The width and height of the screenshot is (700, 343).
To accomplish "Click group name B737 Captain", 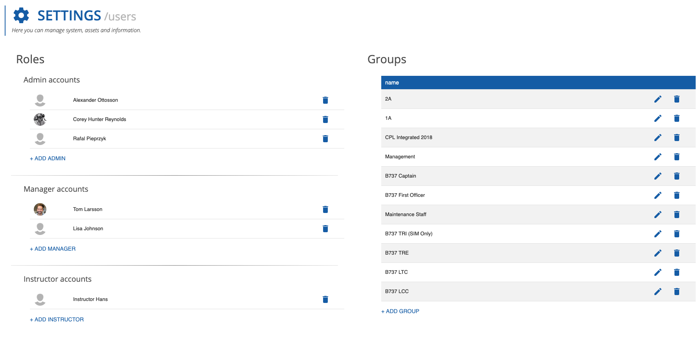I will tap(401, 176).
